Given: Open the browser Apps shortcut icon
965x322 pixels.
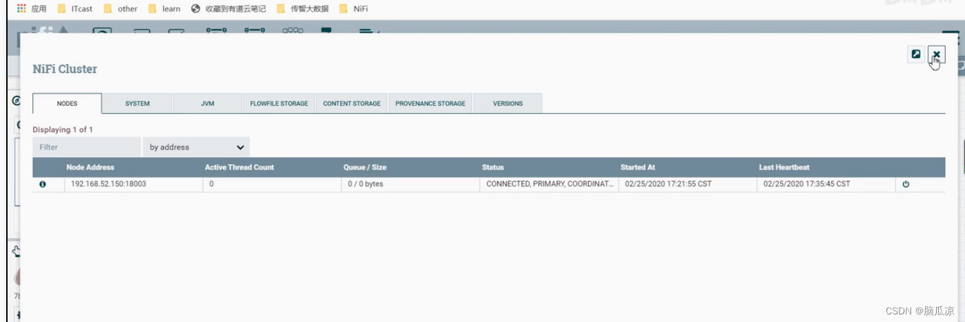Looking at the screenshot, I should pos(21,9).
